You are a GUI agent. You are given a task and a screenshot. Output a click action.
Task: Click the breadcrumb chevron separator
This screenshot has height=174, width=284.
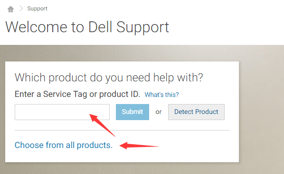click(21, 9)
